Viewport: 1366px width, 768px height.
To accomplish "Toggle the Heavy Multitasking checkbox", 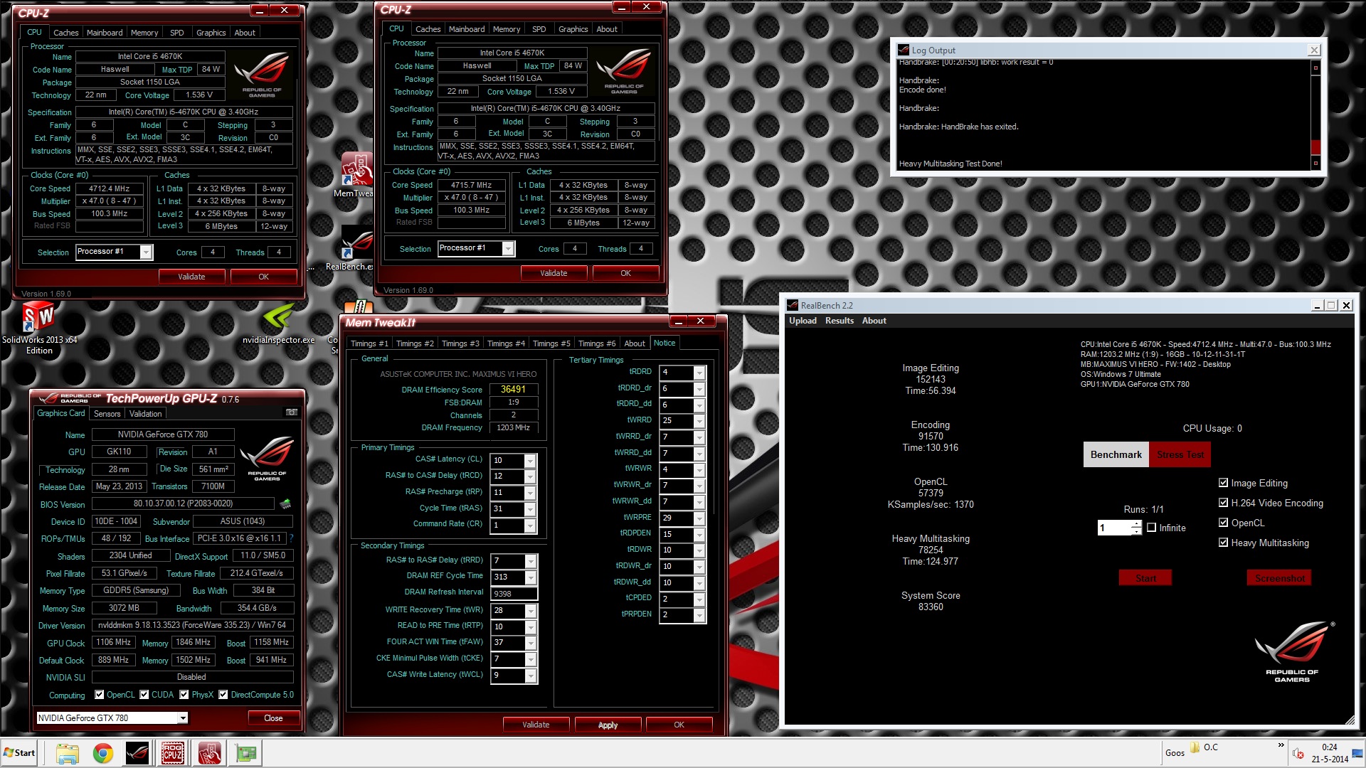I will pos(1223,543).
